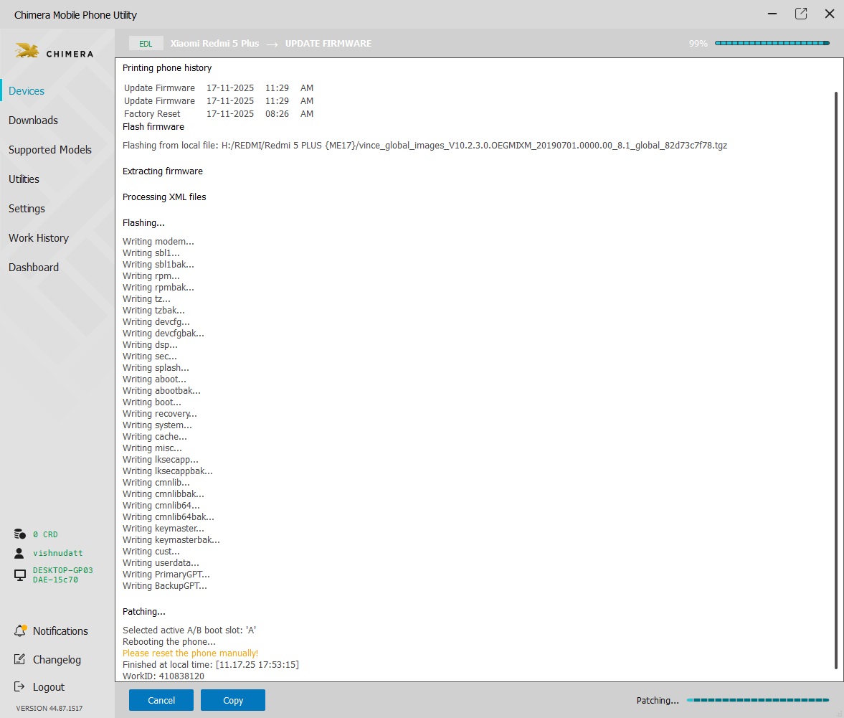The height and width of the screenshot is (718, 844).
Task: Click the 'Writing PrimaryGPT...' log line
Action: (166, 575)
